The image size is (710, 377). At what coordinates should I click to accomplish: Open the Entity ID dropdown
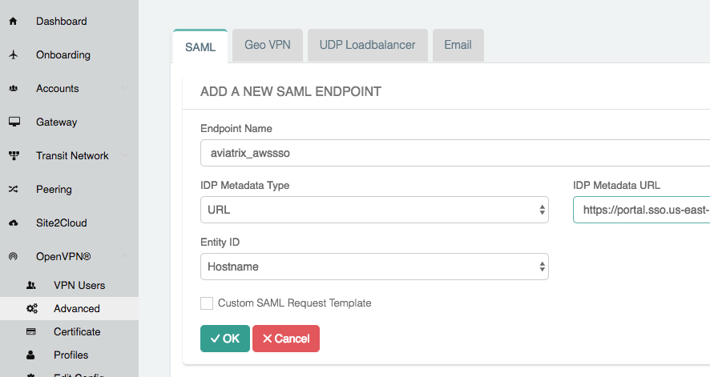tap(373, 267)
